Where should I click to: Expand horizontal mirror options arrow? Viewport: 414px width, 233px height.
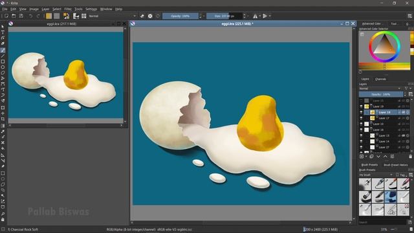coord(259,16)
